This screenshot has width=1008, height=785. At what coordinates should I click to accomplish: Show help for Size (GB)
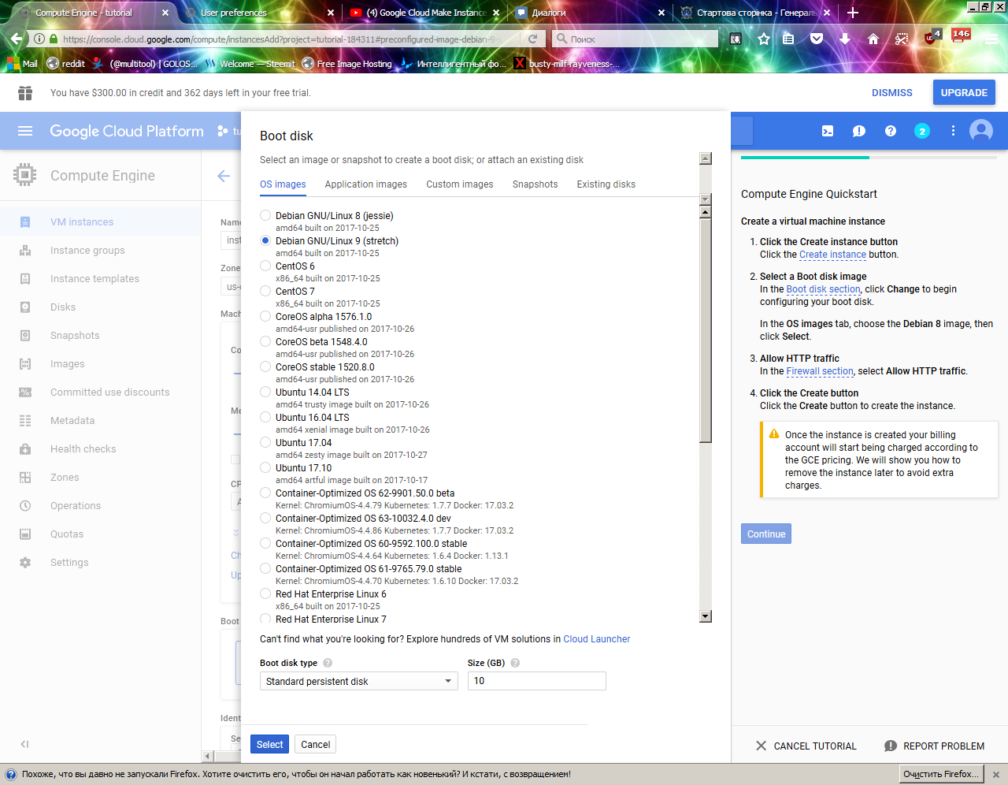(x=515, y=663)
